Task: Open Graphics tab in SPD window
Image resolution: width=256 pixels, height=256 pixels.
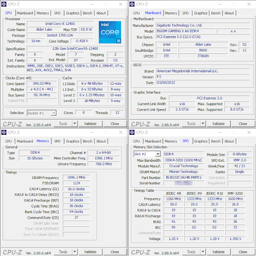Action: [201, 141]
